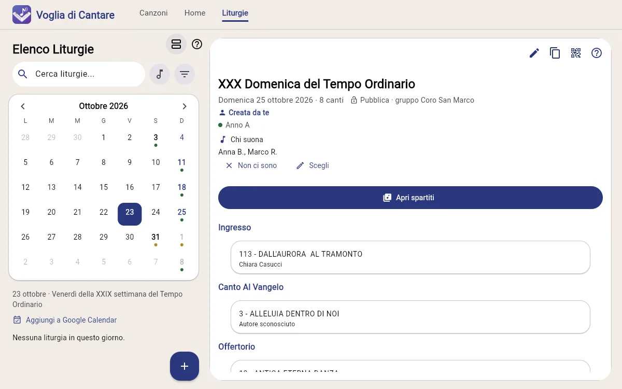Open help in liturgy detail panel
Screen dimensions: 622x389
597,53
